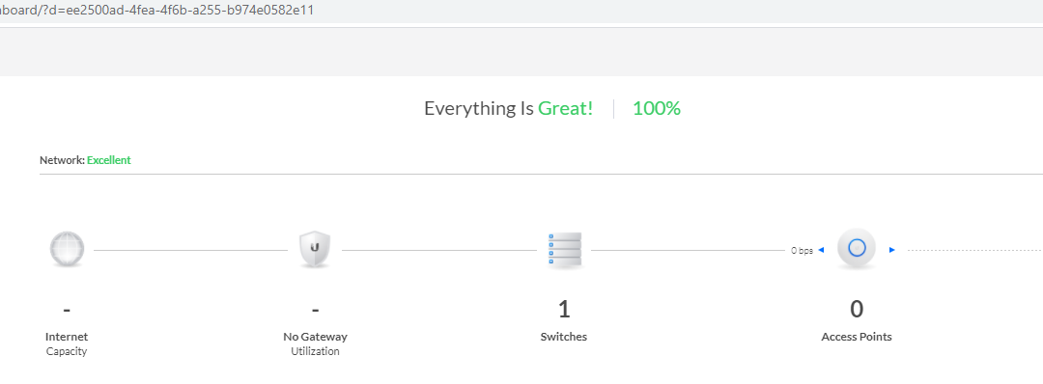Click the Everything Is Great! heading
Image resolution: width=1043 pixels, height=384 pixels.
(508, 108)
